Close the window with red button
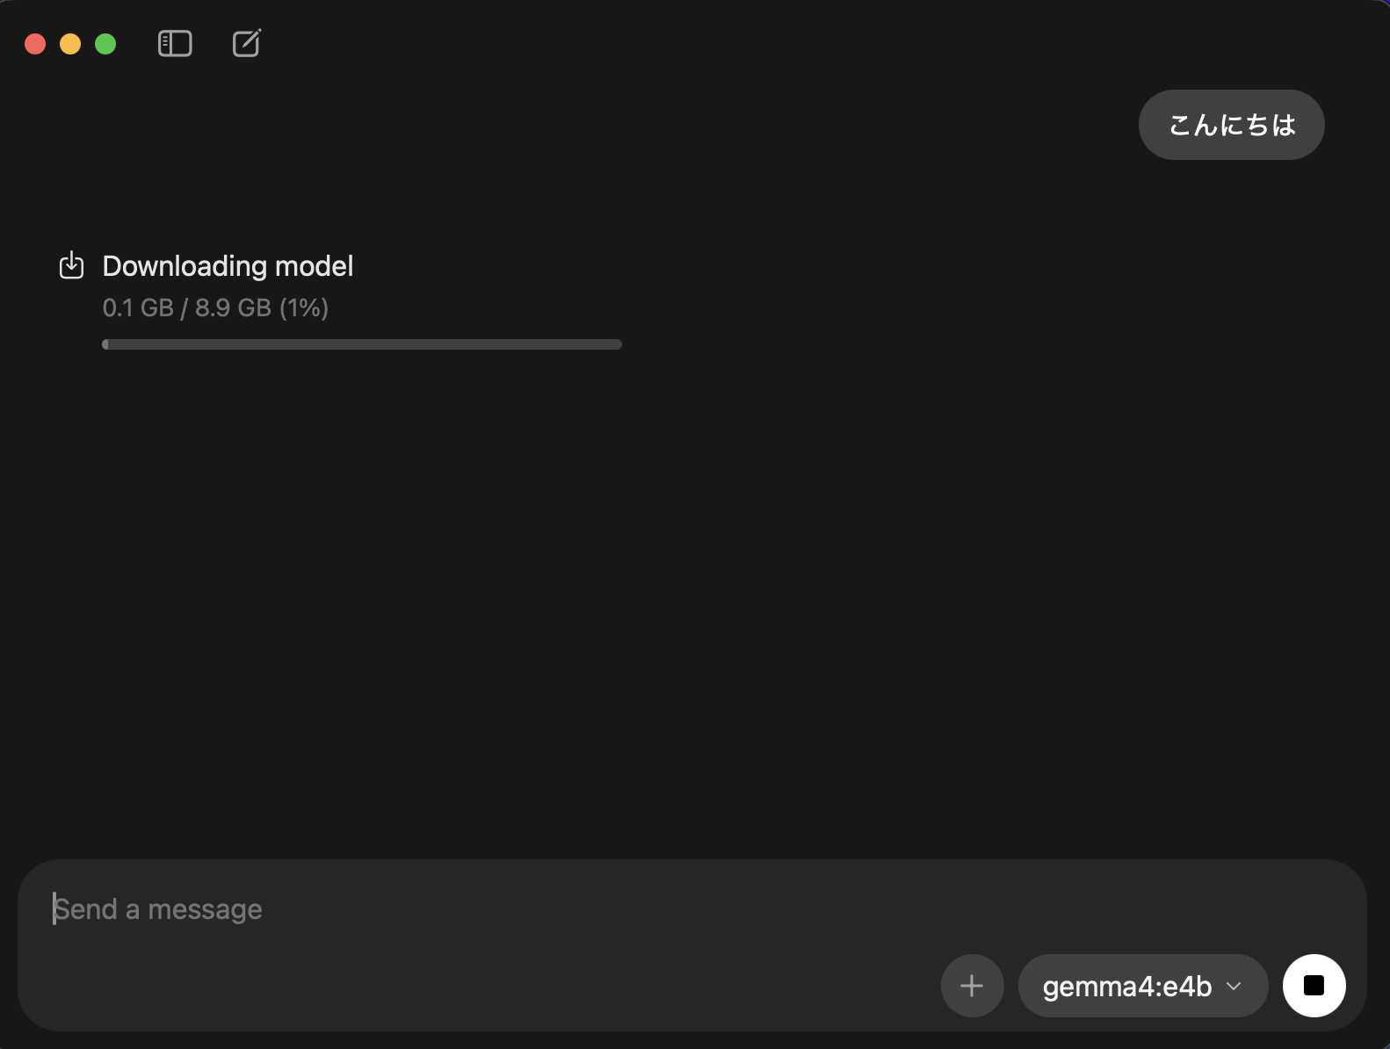 35,44
